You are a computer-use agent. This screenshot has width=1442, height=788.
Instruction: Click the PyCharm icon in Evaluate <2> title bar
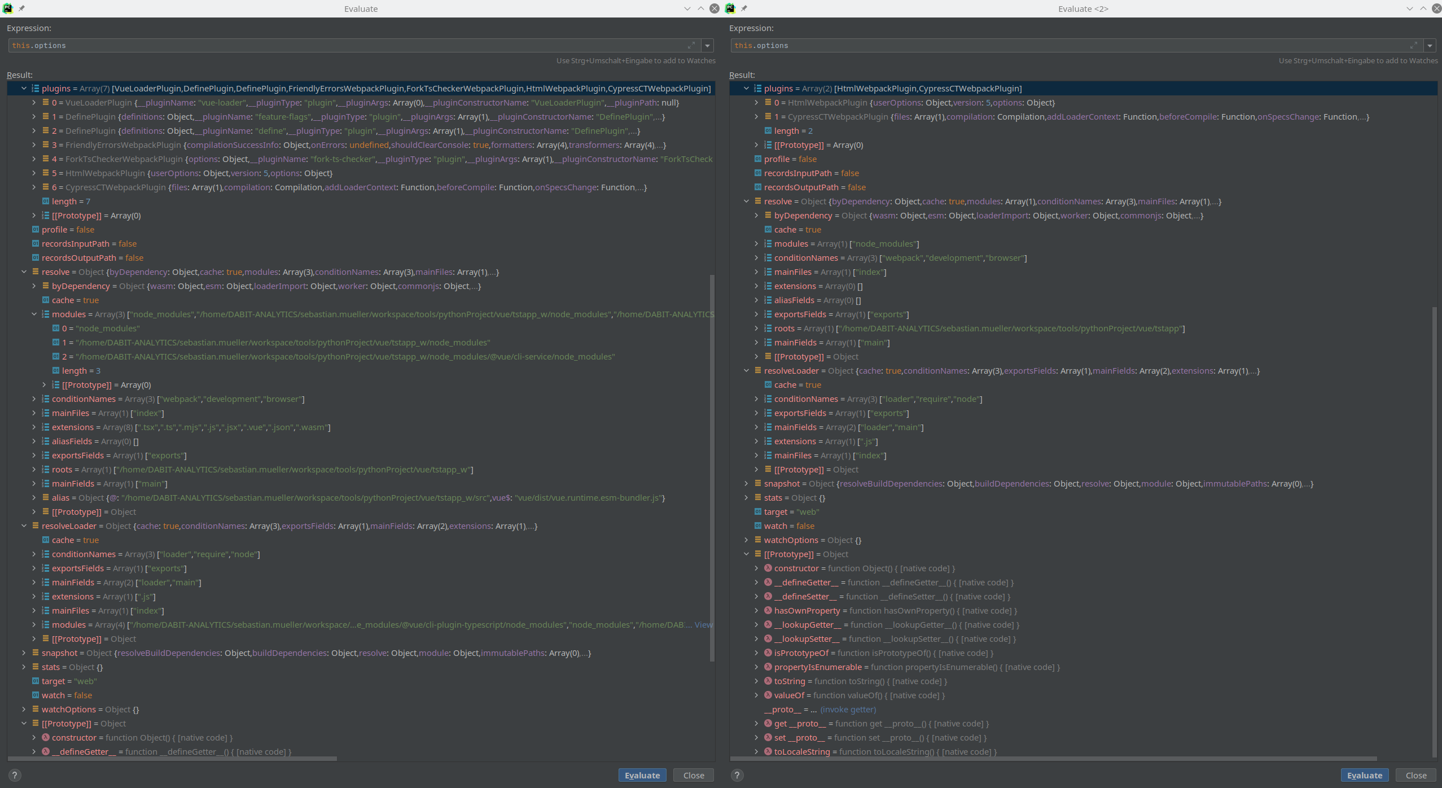point(730,8)
